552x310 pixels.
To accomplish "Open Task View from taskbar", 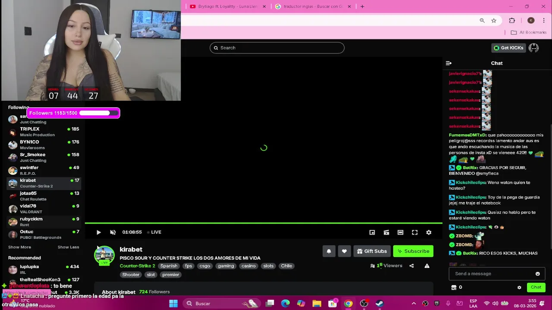I will [x=270, y=304].
